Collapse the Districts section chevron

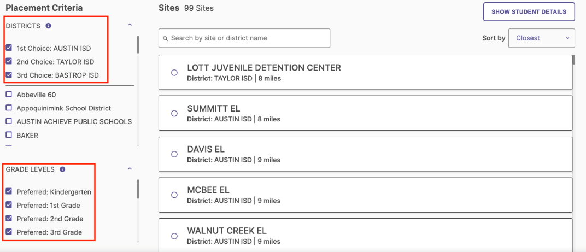coord(130,25)
